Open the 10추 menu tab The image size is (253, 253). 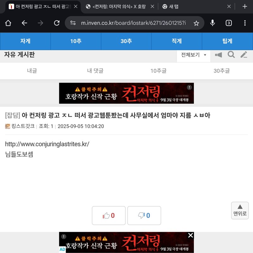tap(76, 41)
